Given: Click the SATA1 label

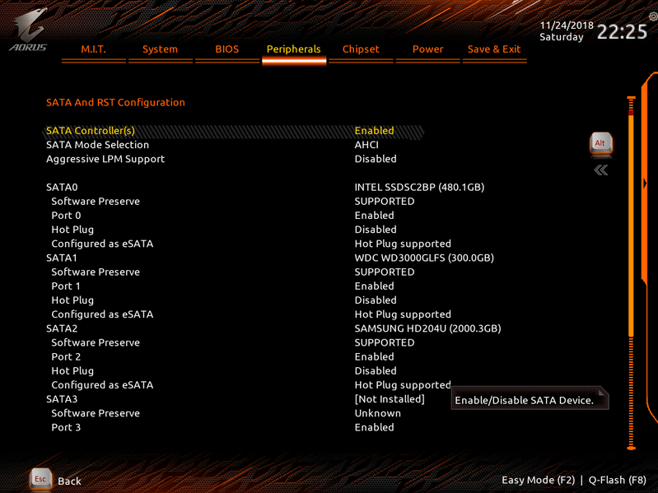Looking at the screenshot, I should click(x=62, y=258).
